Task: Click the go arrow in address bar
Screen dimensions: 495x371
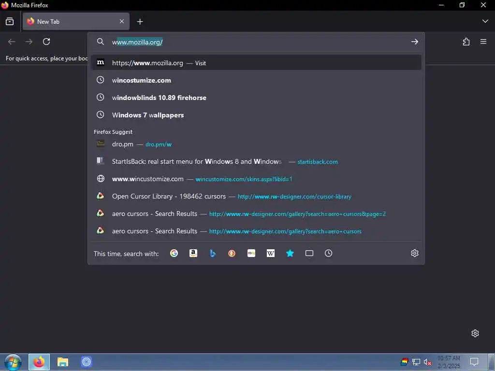Action: (x=414, y=42)
